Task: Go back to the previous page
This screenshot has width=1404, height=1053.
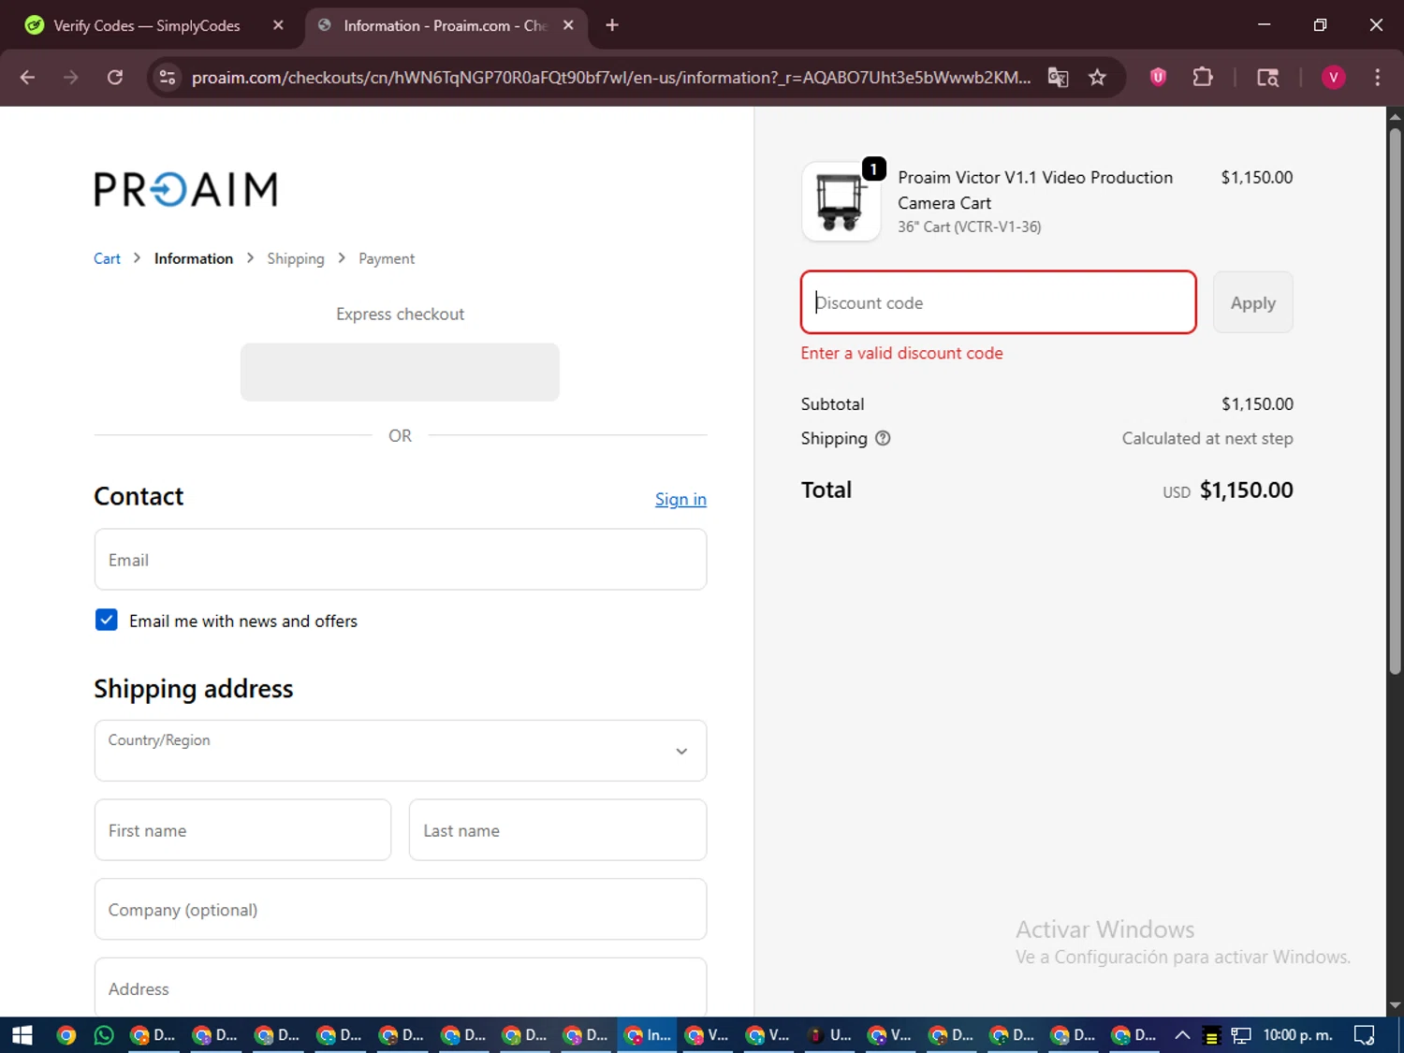Action: pos(27,78)
